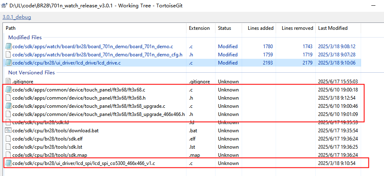Click the ft3x68_upgrade.c file icon
The width and height of the screenshot is (384, 176).
(x=8, y=106)
